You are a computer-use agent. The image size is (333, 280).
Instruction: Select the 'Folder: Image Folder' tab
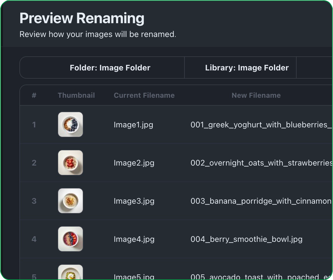102,68
